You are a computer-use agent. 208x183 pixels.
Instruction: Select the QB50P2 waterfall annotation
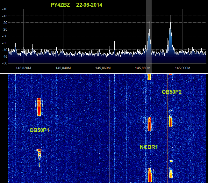(172, 92)
